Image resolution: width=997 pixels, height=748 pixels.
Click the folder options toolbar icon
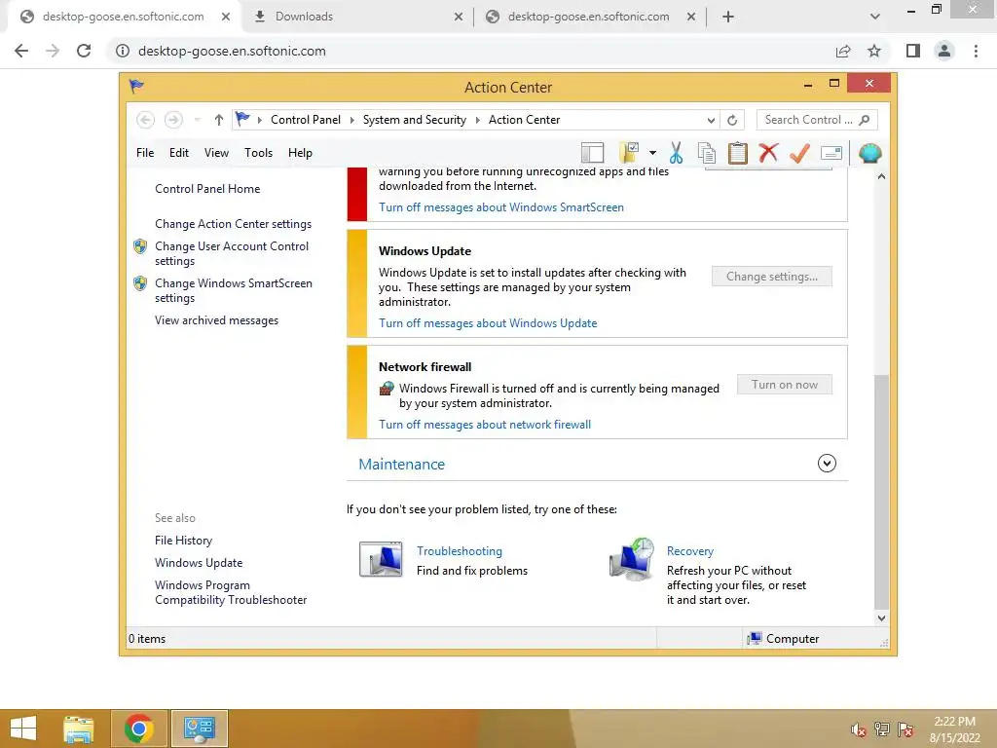click(x=630, y=153)
